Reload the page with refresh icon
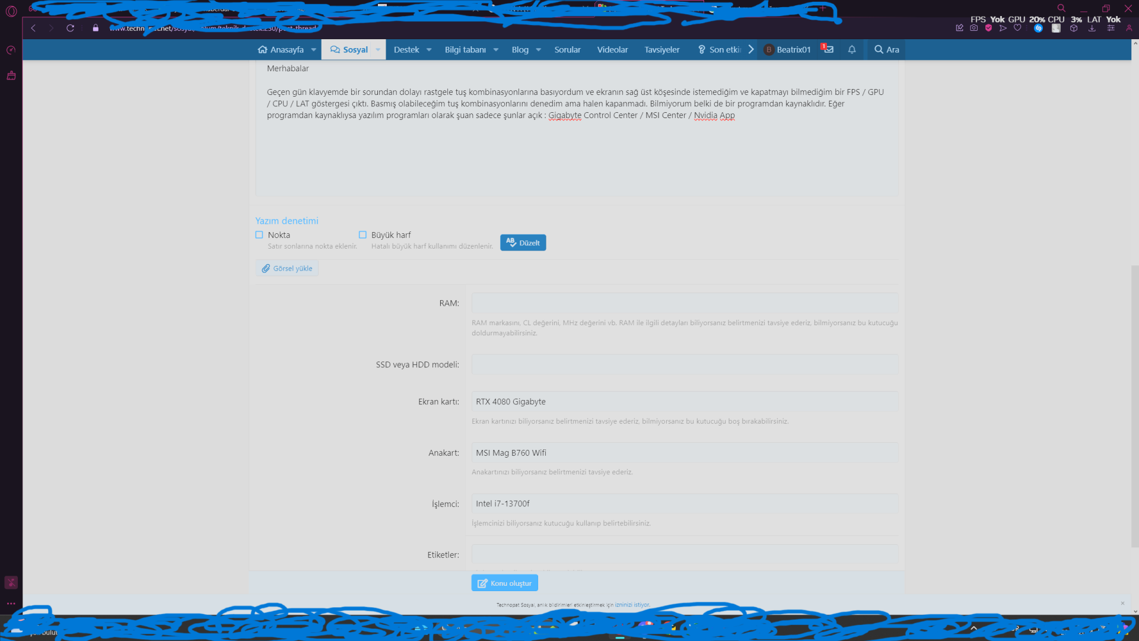The image size is (1139, 641). (x=70, y=28)
